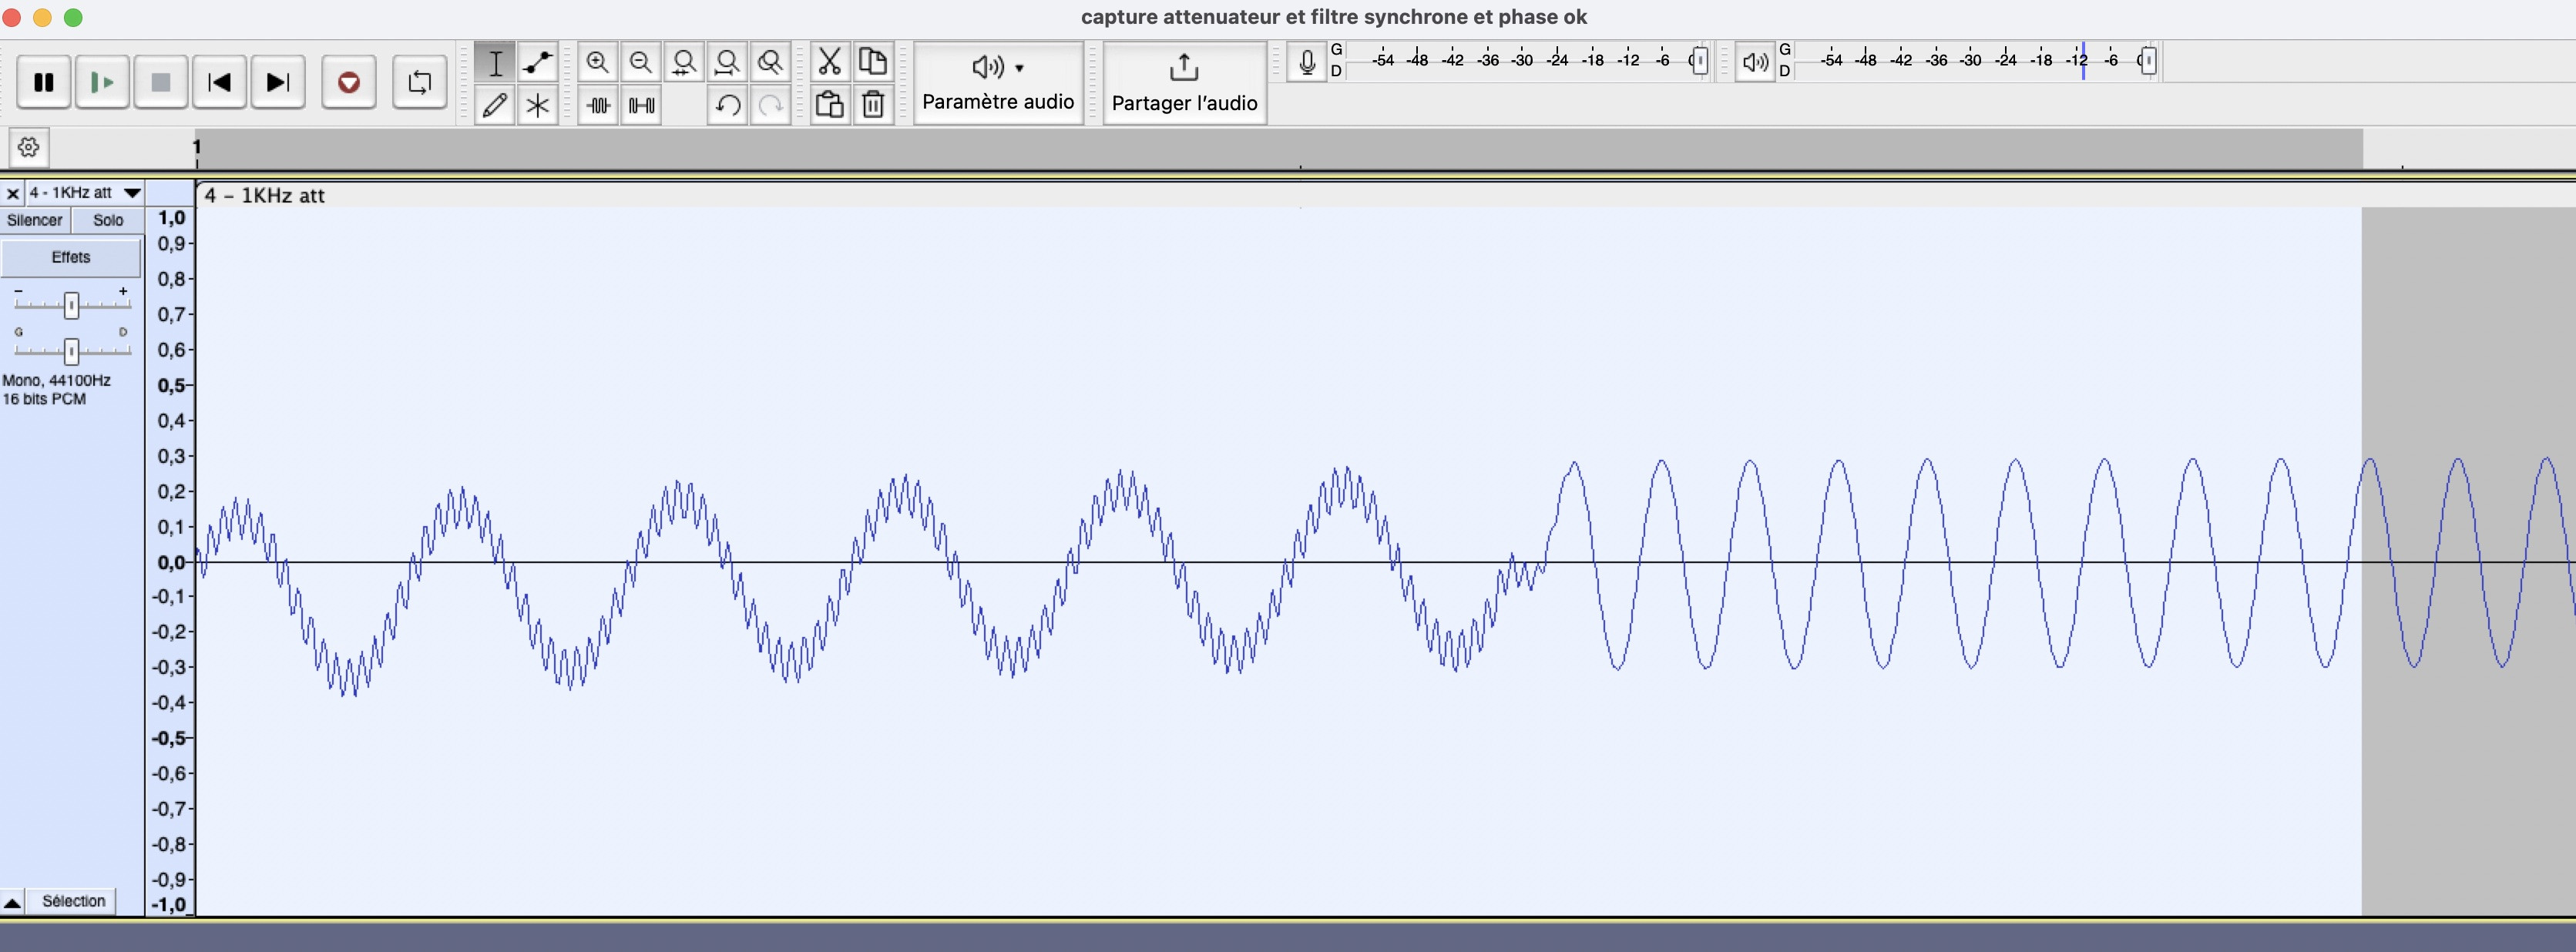Toggle Silencer mute on the track
Viewport: 2576px width, 952px height.
click(35, 220)
